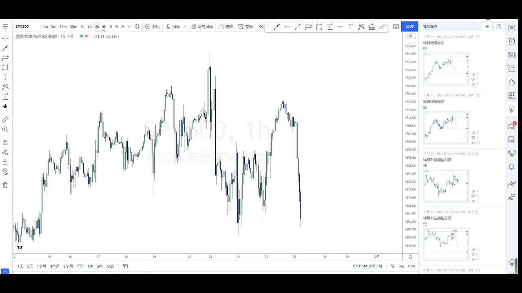Viewport: 522px width, 293px height.
Task: Pick the XABCD pattern tool in floating toolbar
Action: tap(361, 27)
